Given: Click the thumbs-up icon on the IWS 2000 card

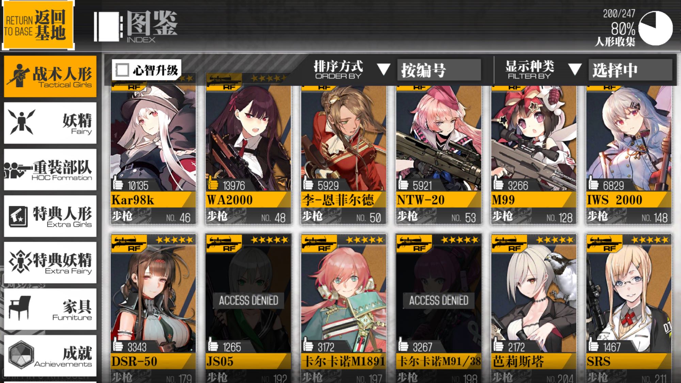Looking at the screenshot, I should click(593, 183).
